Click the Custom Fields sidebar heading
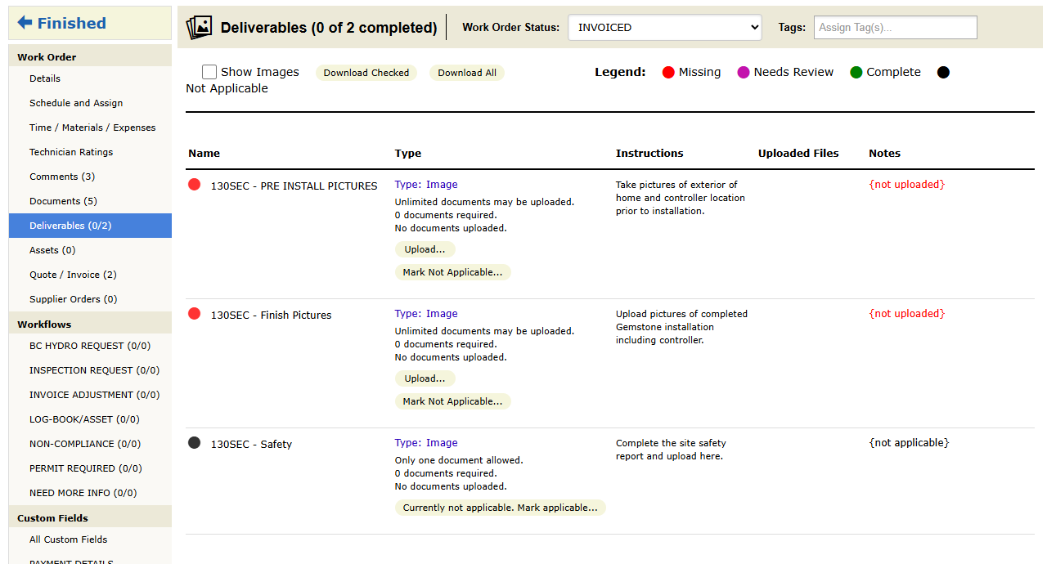1047x564 pixels. point(52,518)
